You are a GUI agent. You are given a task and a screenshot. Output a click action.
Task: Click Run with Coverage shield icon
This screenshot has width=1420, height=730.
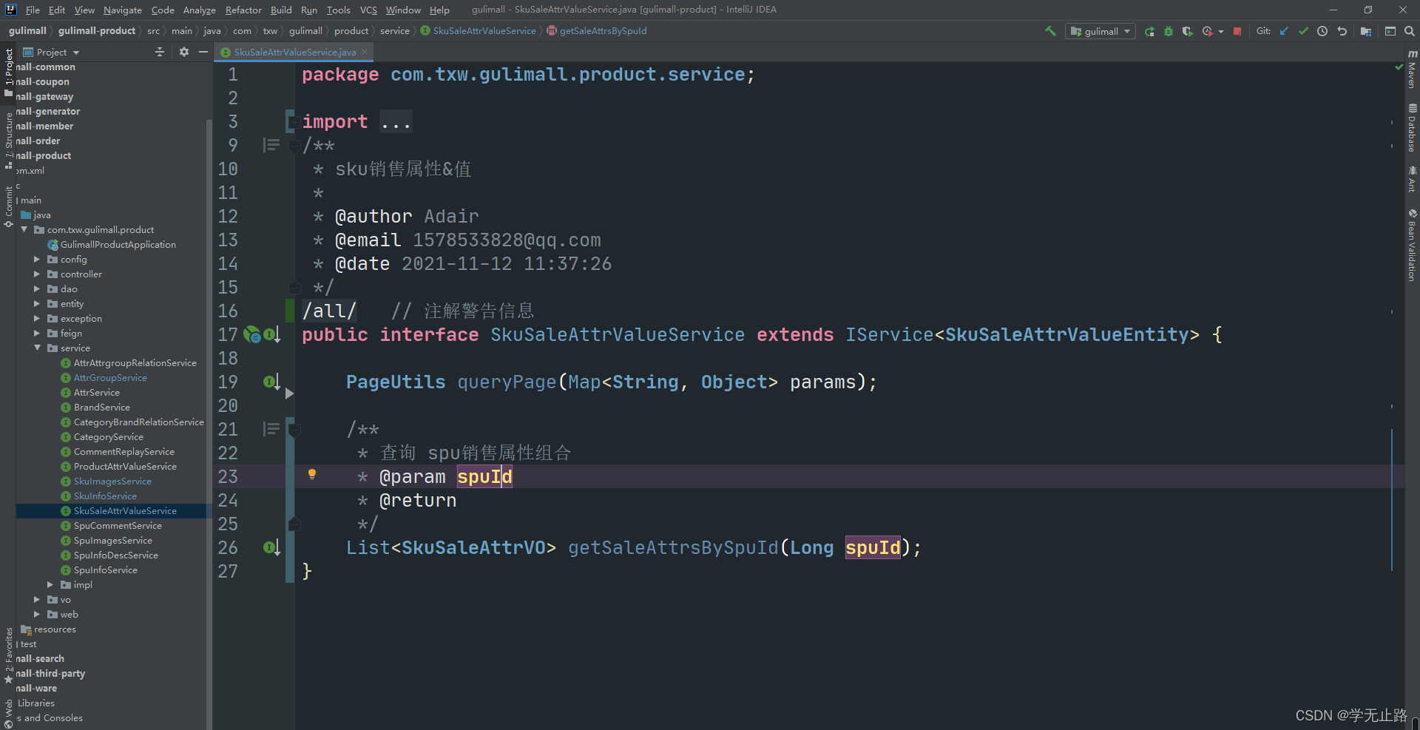pyautogui.click(x=1188, y=31)
